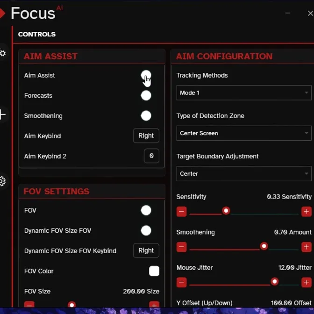Screen dimensions: 314x314
Task: Click the minus button for Sensitivity
Action: (182, 212)
